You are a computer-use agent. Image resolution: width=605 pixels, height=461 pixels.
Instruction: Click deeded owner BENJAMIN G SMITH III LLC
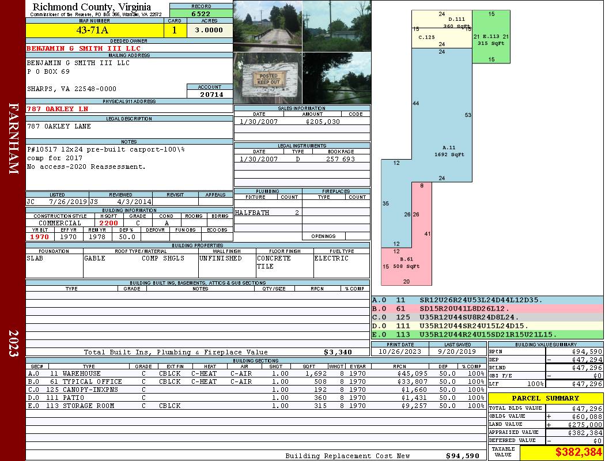pos(84,48)
